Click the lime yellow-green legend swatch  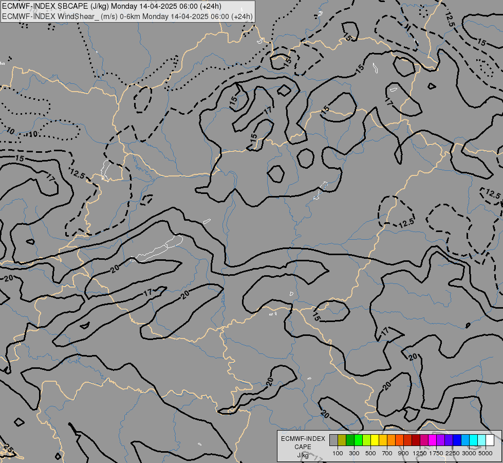[x=367, y=440]
